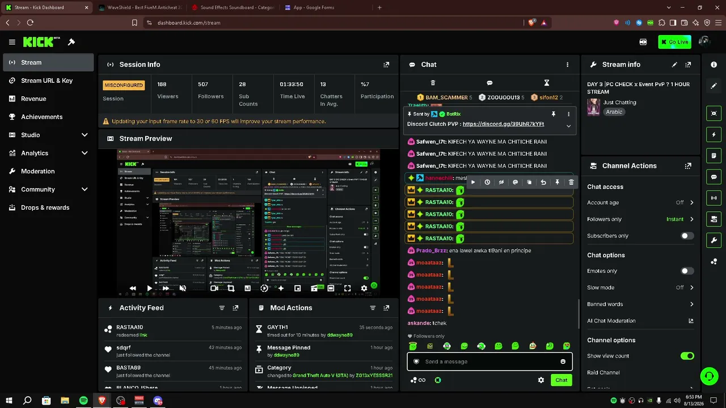Click the speech bubble icon below the Chat header

click(x=489, y=83)
